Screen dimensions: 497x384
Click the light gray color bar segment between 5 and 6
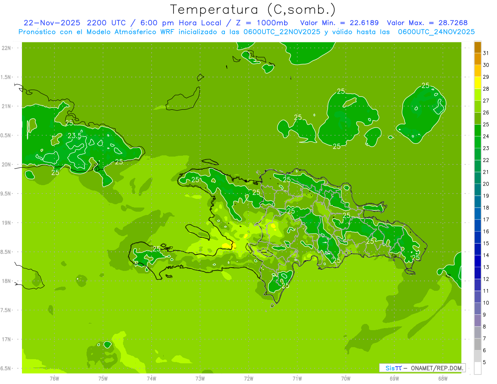[x=478, y=356]
